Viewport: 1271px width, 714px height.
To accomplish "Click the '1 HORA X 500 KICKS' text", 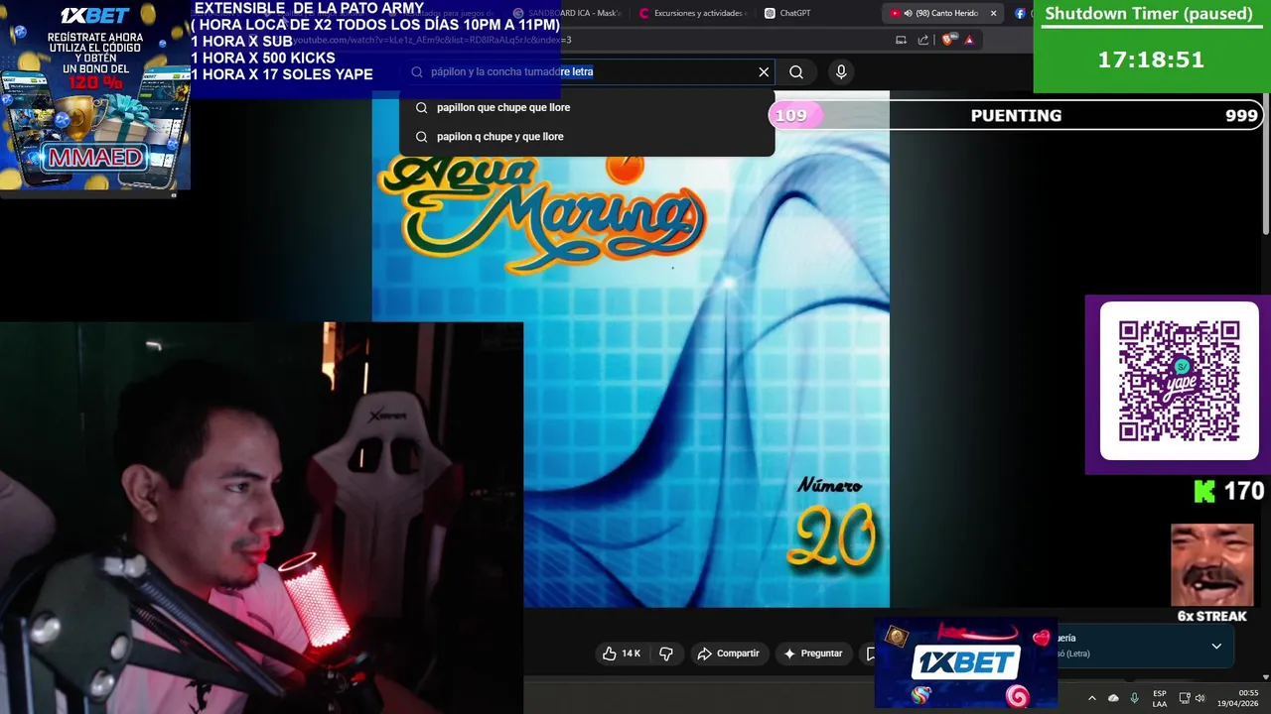I will pos(263,58).
